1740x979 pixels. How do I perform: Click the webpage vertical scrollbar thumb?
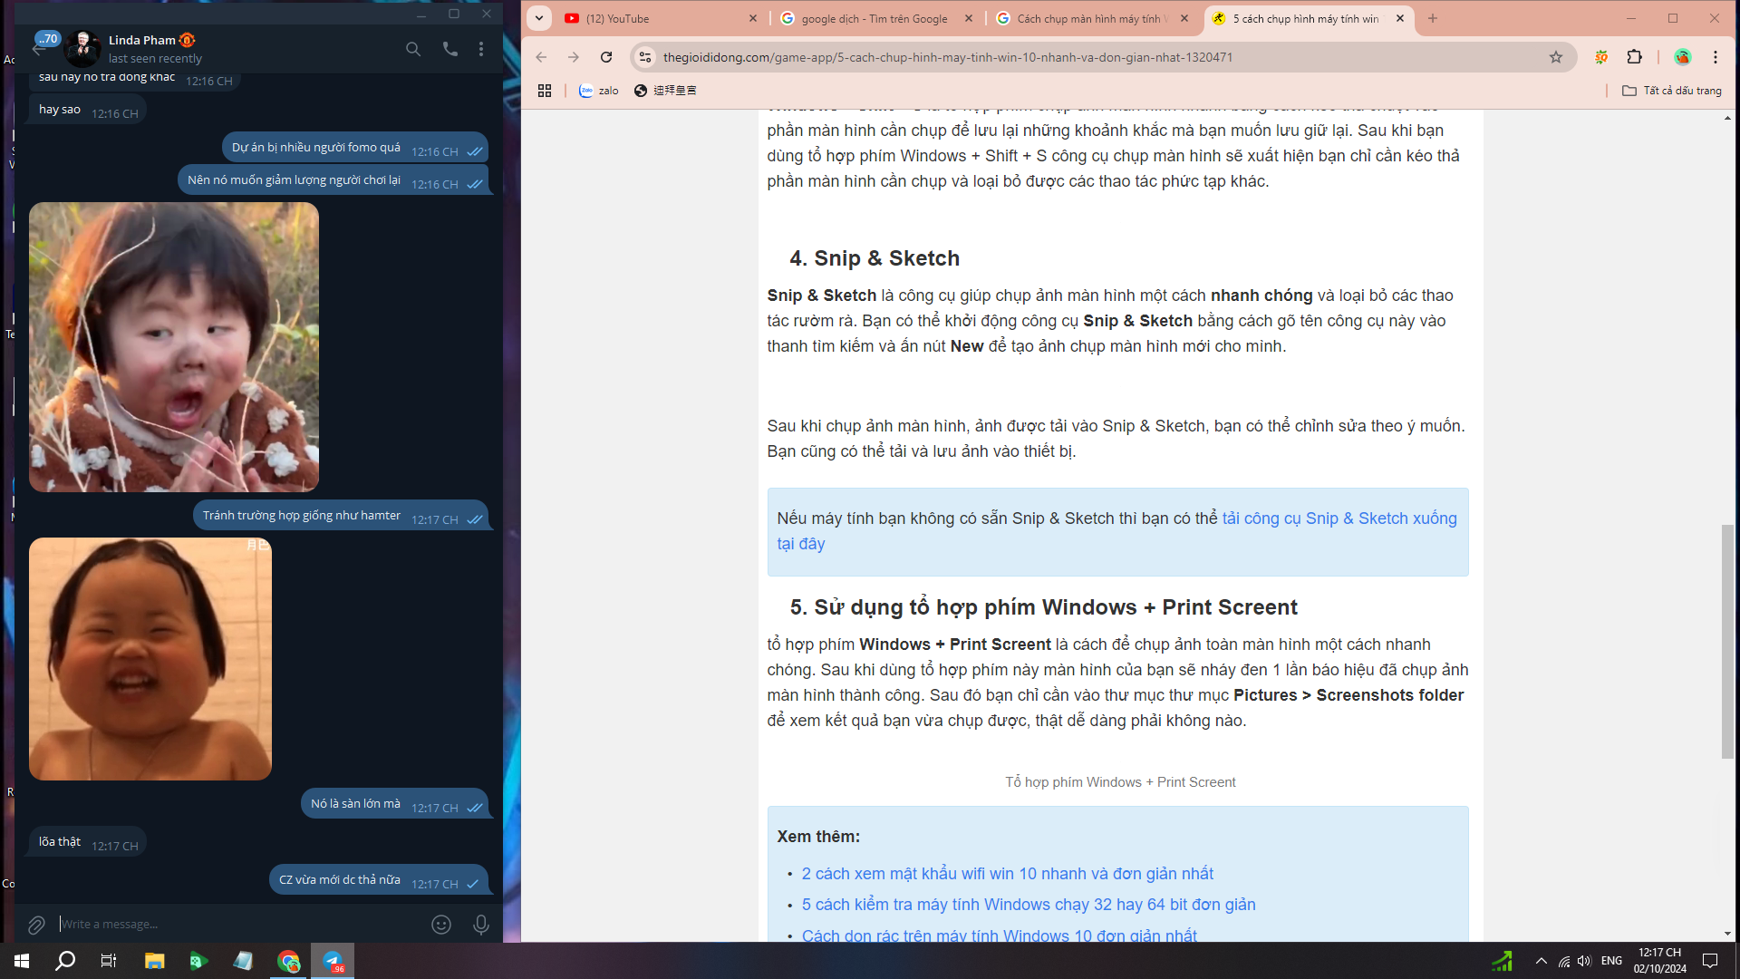point(1727,642)
